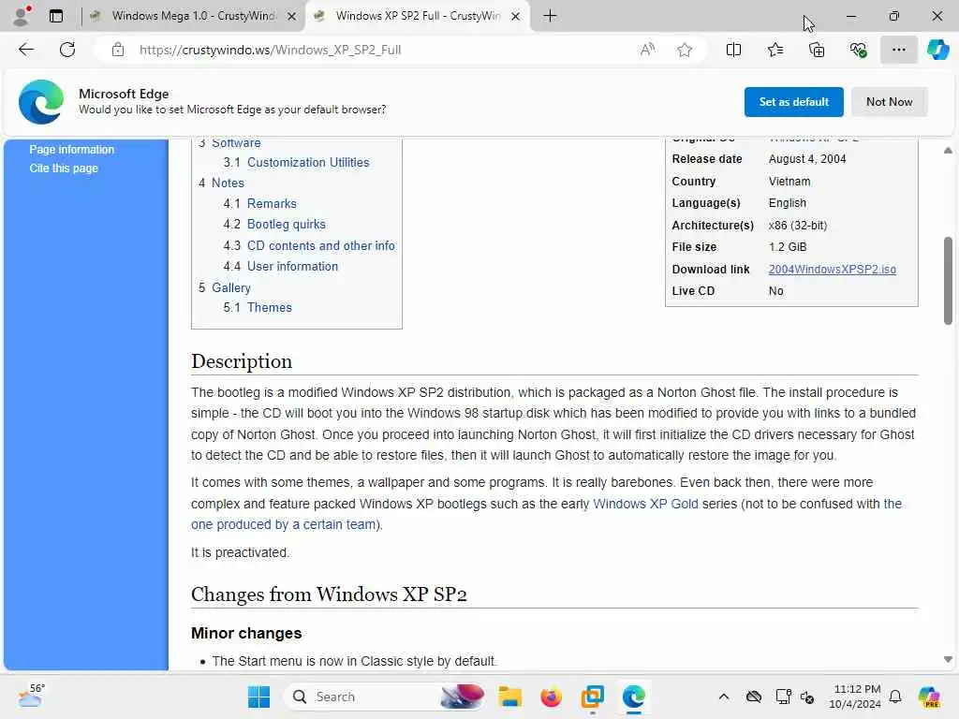Open a new tab with plus button

click(x=550, y=16)
